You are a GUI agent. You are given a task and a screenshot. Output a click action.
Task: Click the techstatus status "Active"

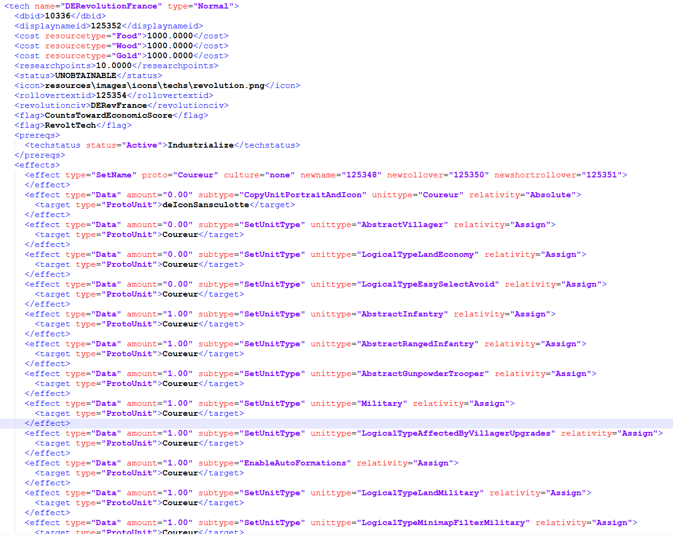(142, 145)
